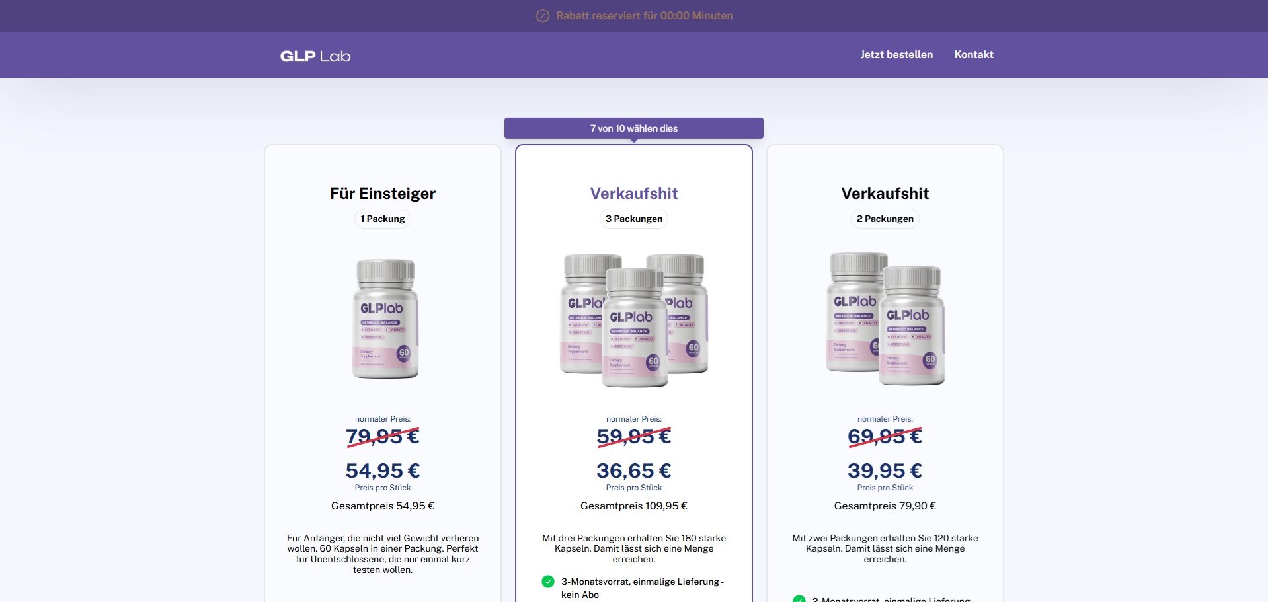Click the '3 Packungen' pill label

point(634,219)
